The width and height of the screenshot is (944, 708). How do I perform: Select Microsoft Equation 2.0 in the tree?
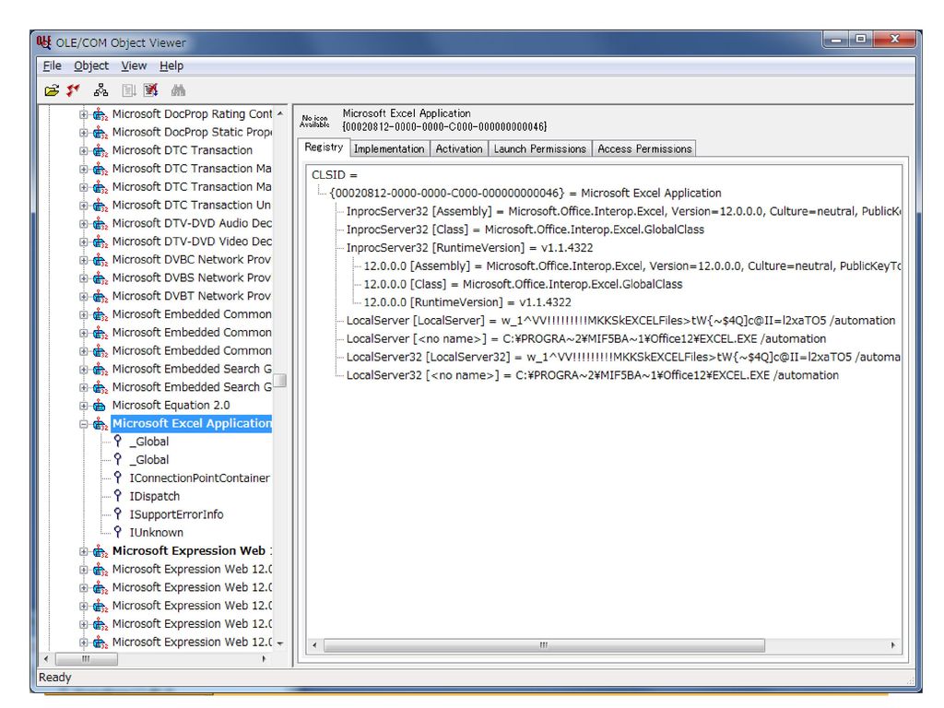coord(171,406)
